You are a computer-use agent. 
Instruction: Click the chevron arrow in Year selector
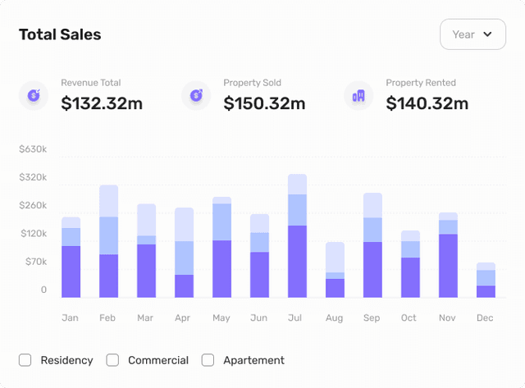(x=488, y=34)
